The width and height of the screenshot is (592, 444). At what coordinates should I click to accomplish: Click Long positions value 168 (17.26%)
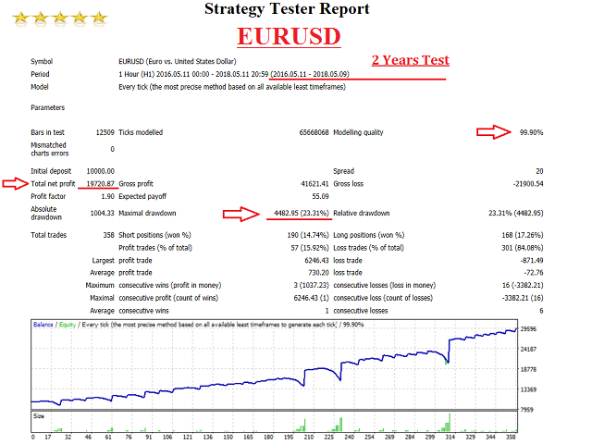pos(523,235)
